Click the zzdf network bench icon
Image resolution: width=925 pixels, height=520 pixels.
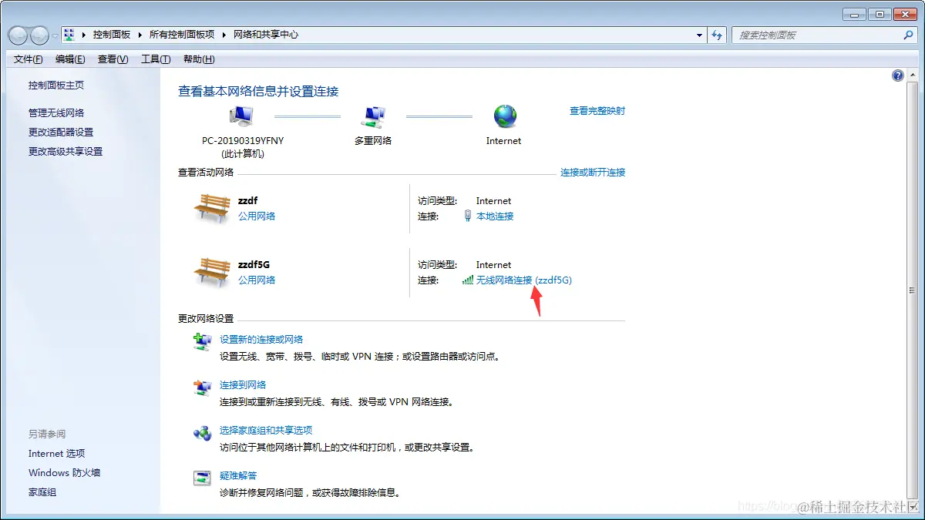[x=212, y=206]
